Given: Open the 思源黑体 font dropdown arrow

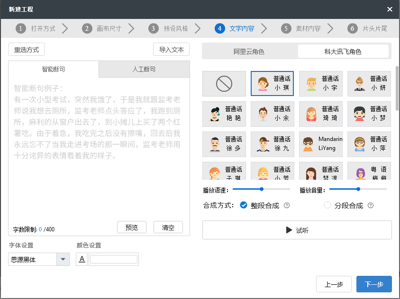Looking at the screenshot, I should pyautogui.click(x=63, y=259).
